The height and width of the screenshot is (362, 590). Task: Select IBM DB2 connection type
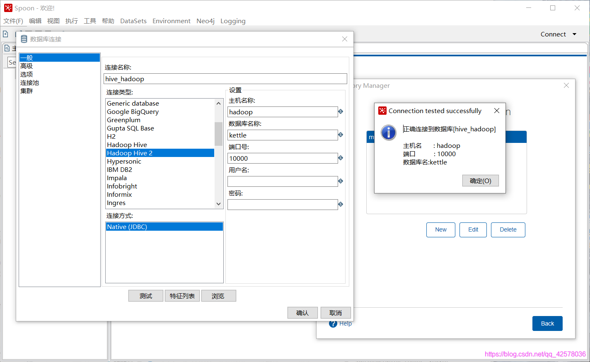[160, 169]
